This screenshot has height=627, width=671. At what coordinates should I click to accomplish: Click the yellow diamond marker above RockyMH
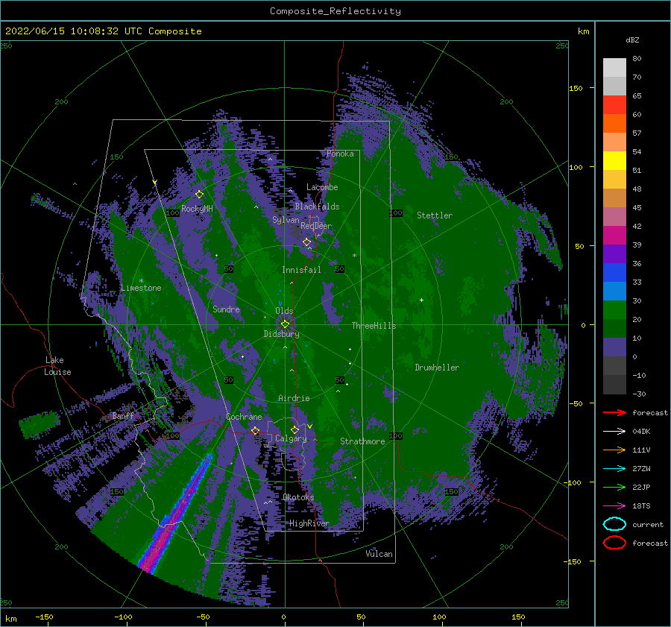click(x=199, y=195)
